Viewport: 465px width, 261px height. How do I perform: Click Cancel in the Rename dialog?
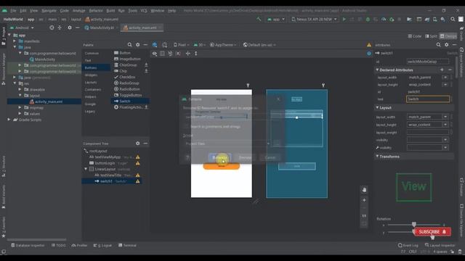(x=270, y=157)
